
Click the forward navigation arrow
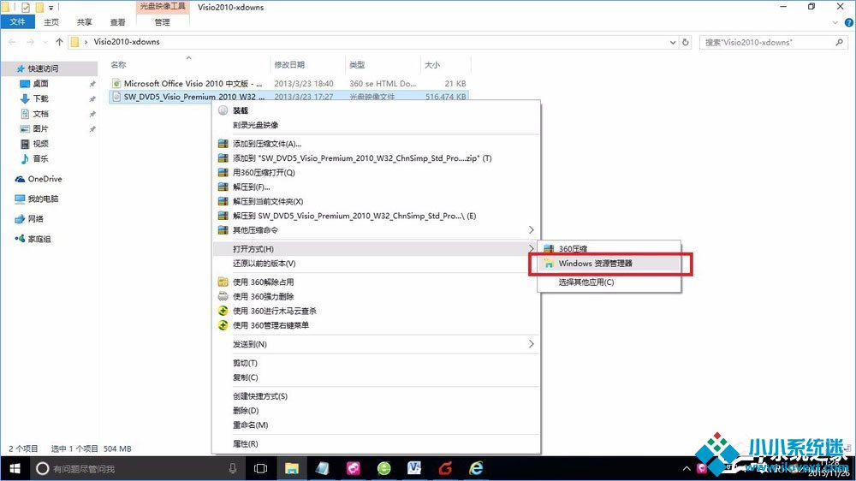[x=31, y=42]
